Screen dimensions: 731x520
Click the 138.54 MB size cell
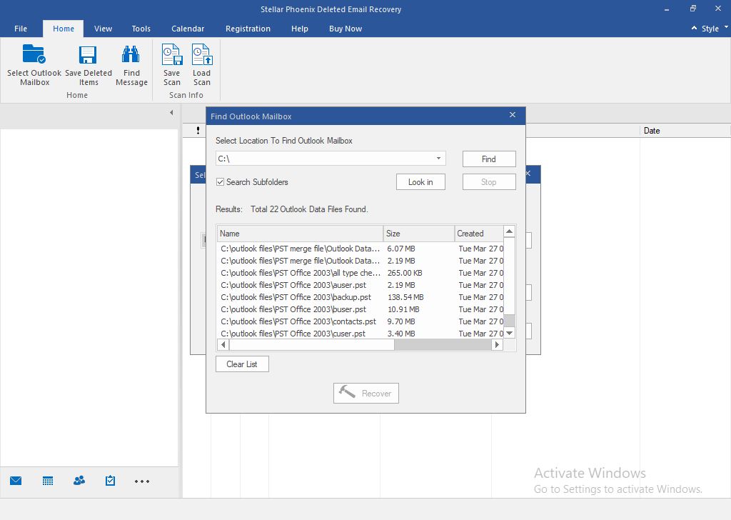405,297
